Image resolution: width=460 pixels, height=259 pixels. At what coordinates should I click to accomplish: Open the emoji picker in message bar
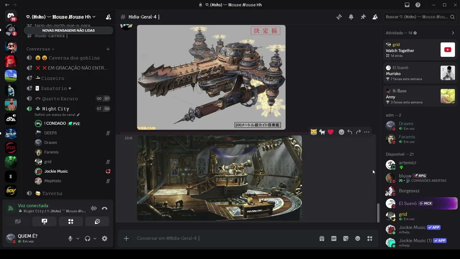(x=358, y=238)
